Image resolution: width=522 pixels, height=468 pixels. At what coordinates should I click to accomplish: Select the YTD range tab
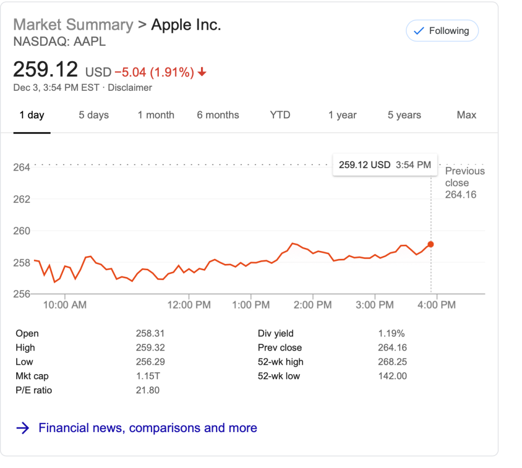click(280, 115)
